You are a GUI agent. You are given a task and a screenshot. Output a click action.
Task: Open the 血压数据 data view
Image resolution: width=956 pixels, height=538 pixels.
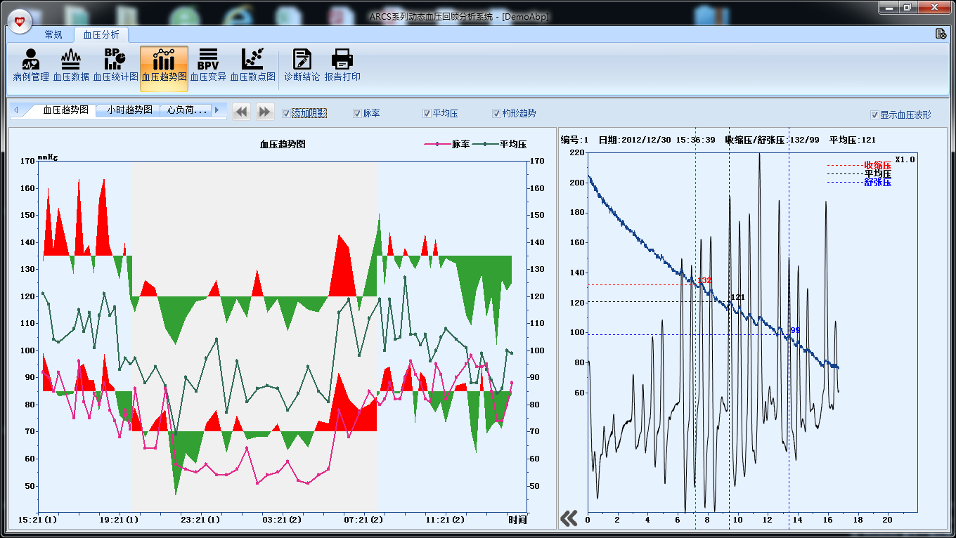click(x=71, y=66)
